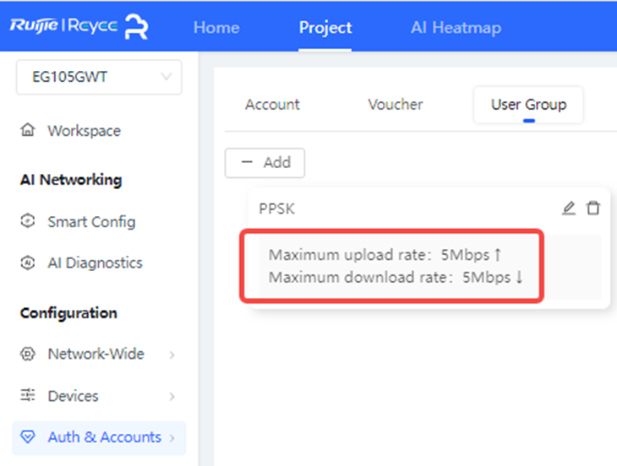Viewport: 617px width, 466px height.
Task: Click the Workspace house icon
Action: [x=28, y=131]
